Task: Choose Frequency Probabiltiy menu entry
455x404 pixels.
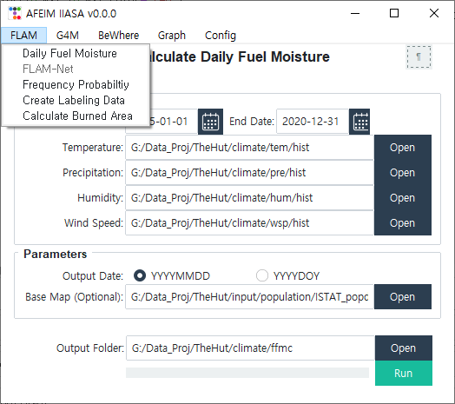Action: tap(76, 85)
